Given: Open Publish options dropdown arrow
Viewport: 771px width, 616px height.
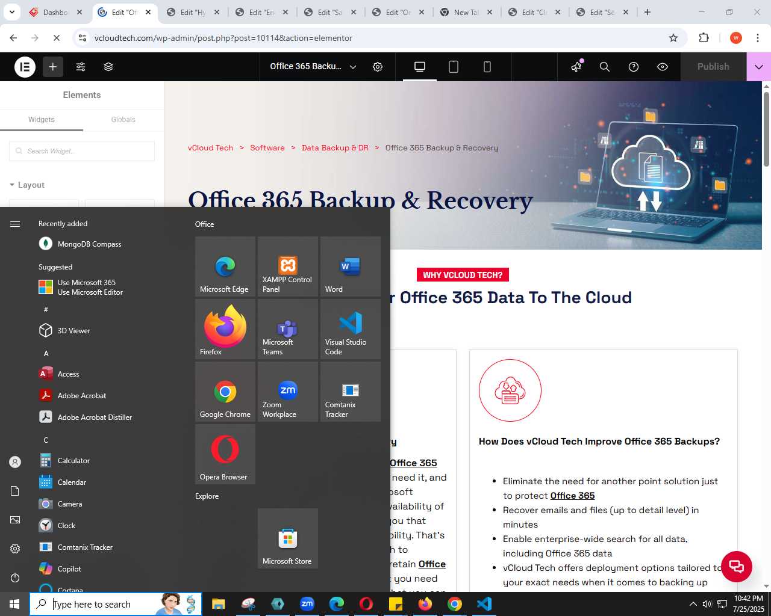Looking at the screenshot, I should [x=759, y=67].
